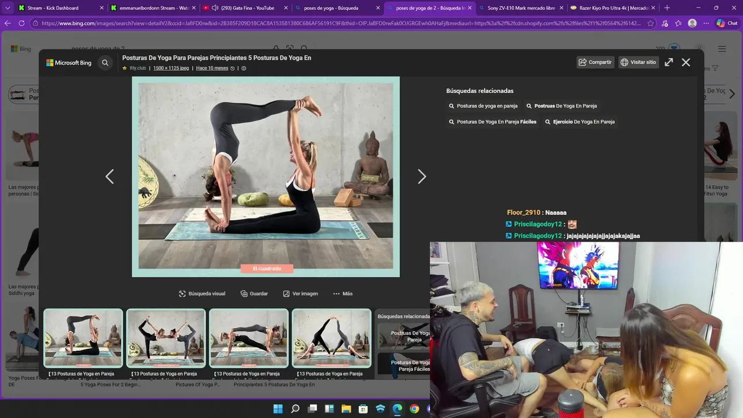743x418 pixels.
Task: Switch to Sony ZV-E10 Mark mercado libre tab
Action: point(521,8)
